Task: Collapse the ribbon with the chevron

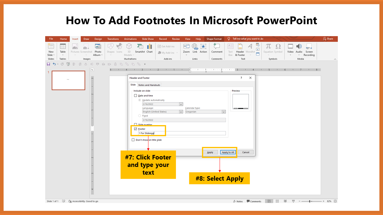Action: click(x=335, y=59)
